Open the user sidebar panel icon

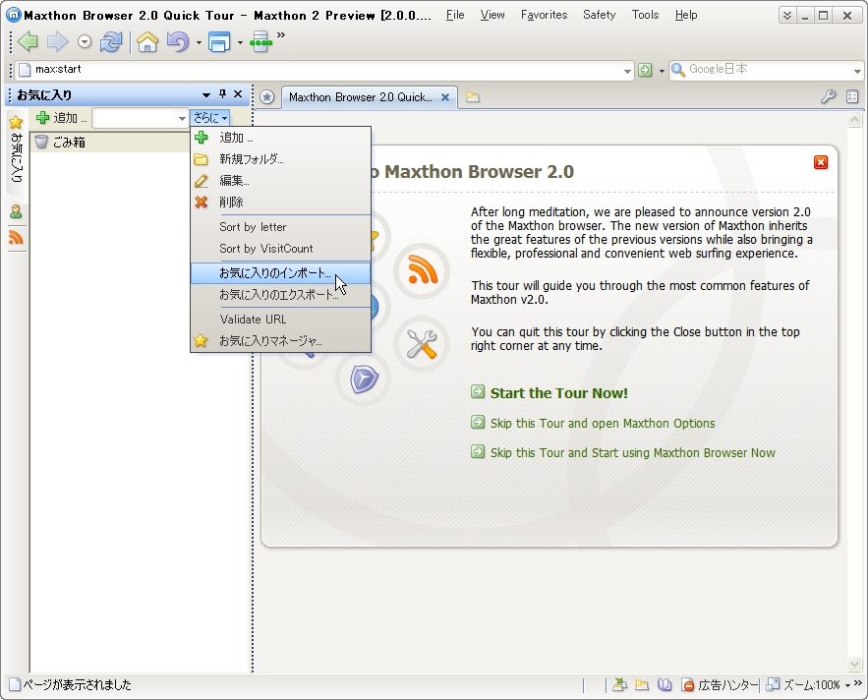point(16,211)
